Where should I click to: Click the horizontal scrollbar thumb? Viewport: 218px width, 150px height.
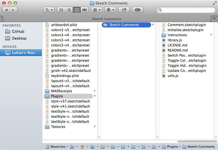(x=197, y=142)
